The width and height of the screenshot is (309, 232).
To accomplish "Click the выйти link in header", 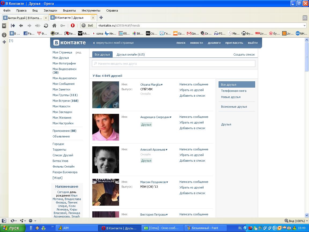I will pos(253,43).
